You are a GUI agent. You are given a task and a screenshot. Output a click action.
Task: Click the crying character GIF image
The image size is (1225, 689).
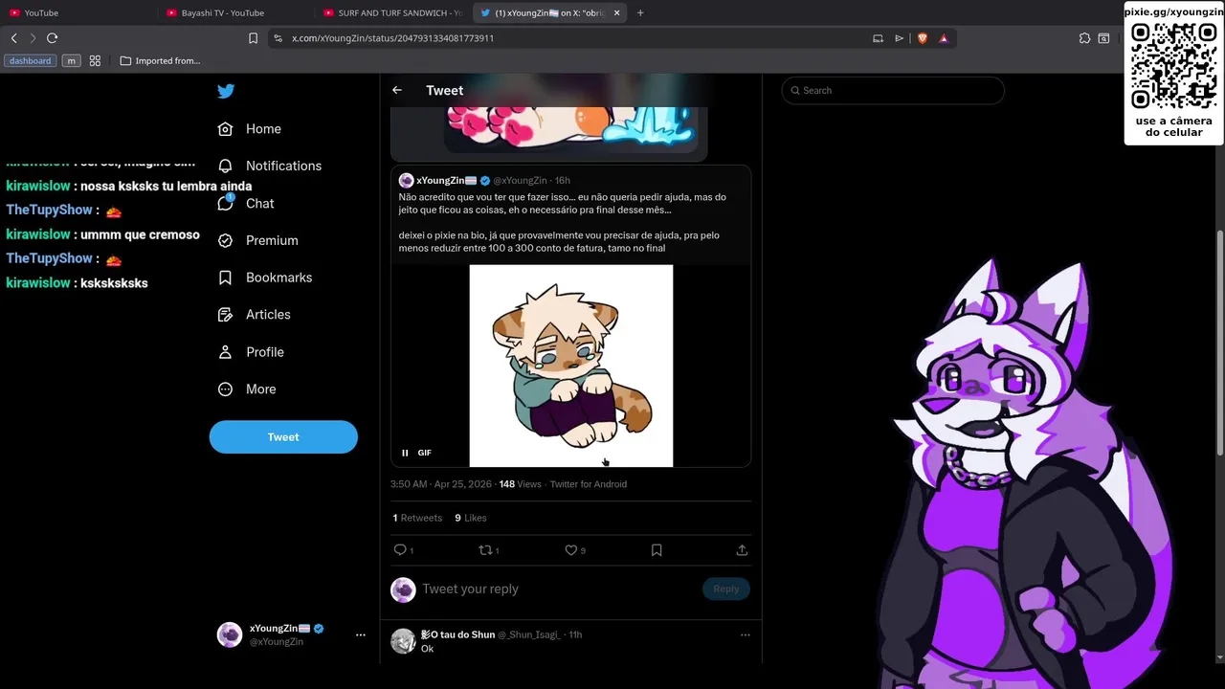[x=571, y=366]
